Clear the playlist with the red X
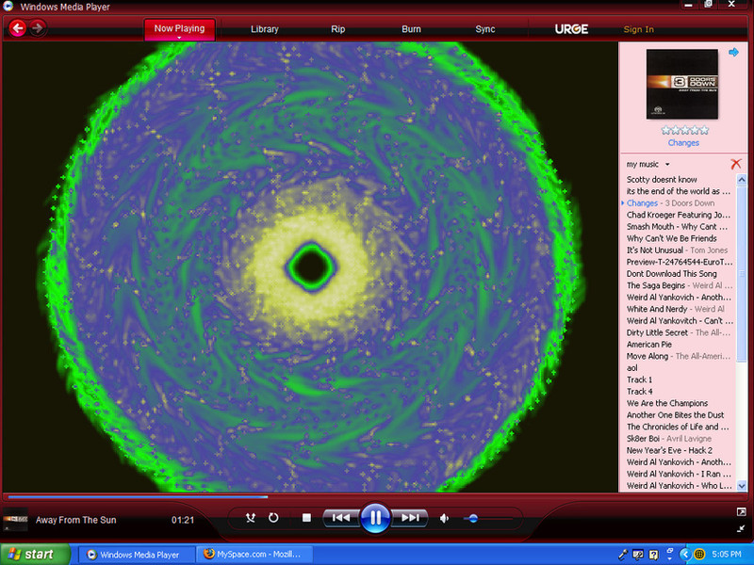Screen dimensions: 754x565 [x=736, y=164]
